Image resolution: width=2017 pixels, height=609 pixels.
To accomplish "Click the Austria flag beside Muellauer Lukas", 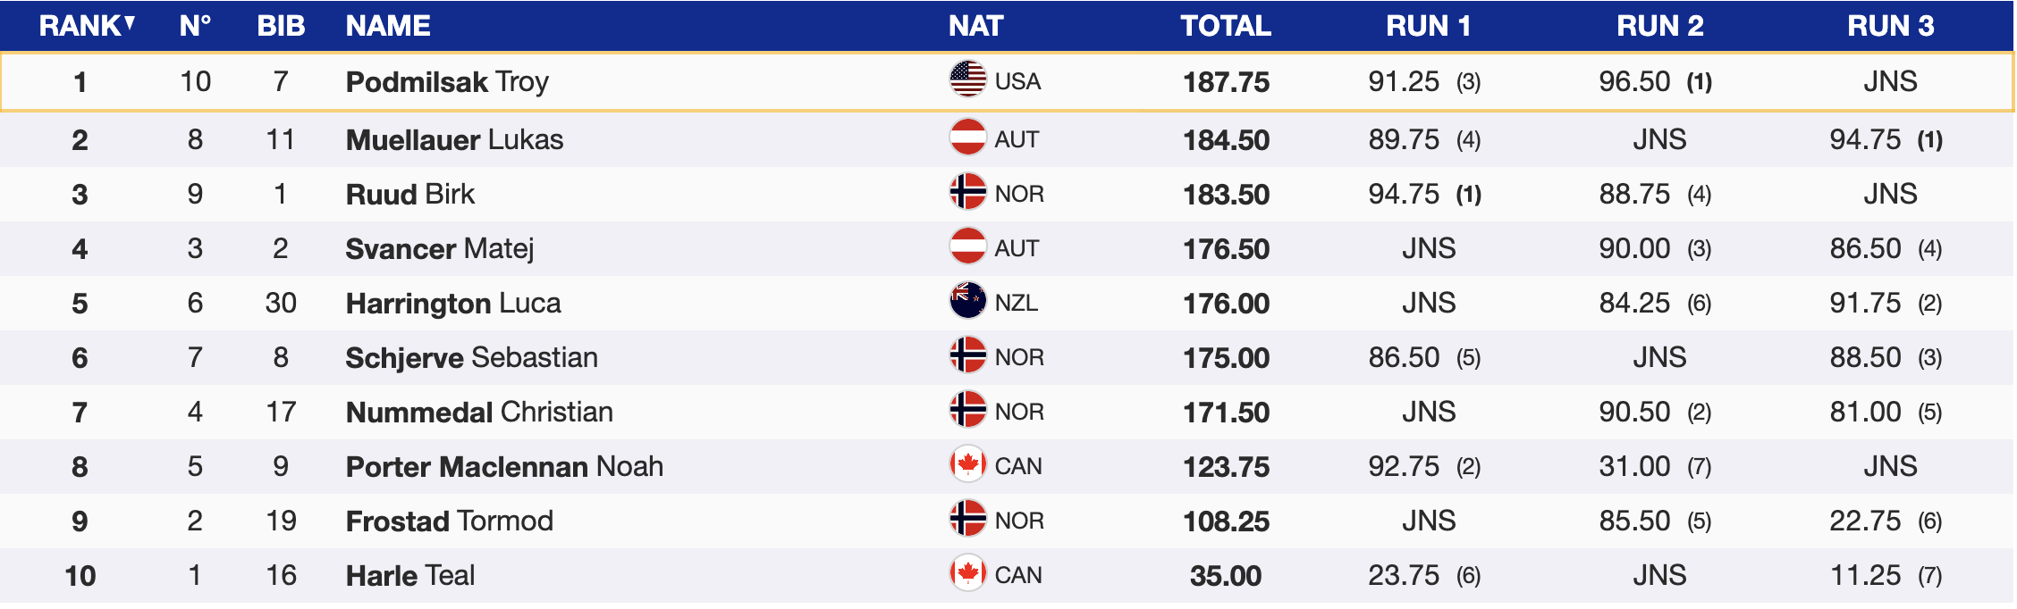I will point(967,138).
